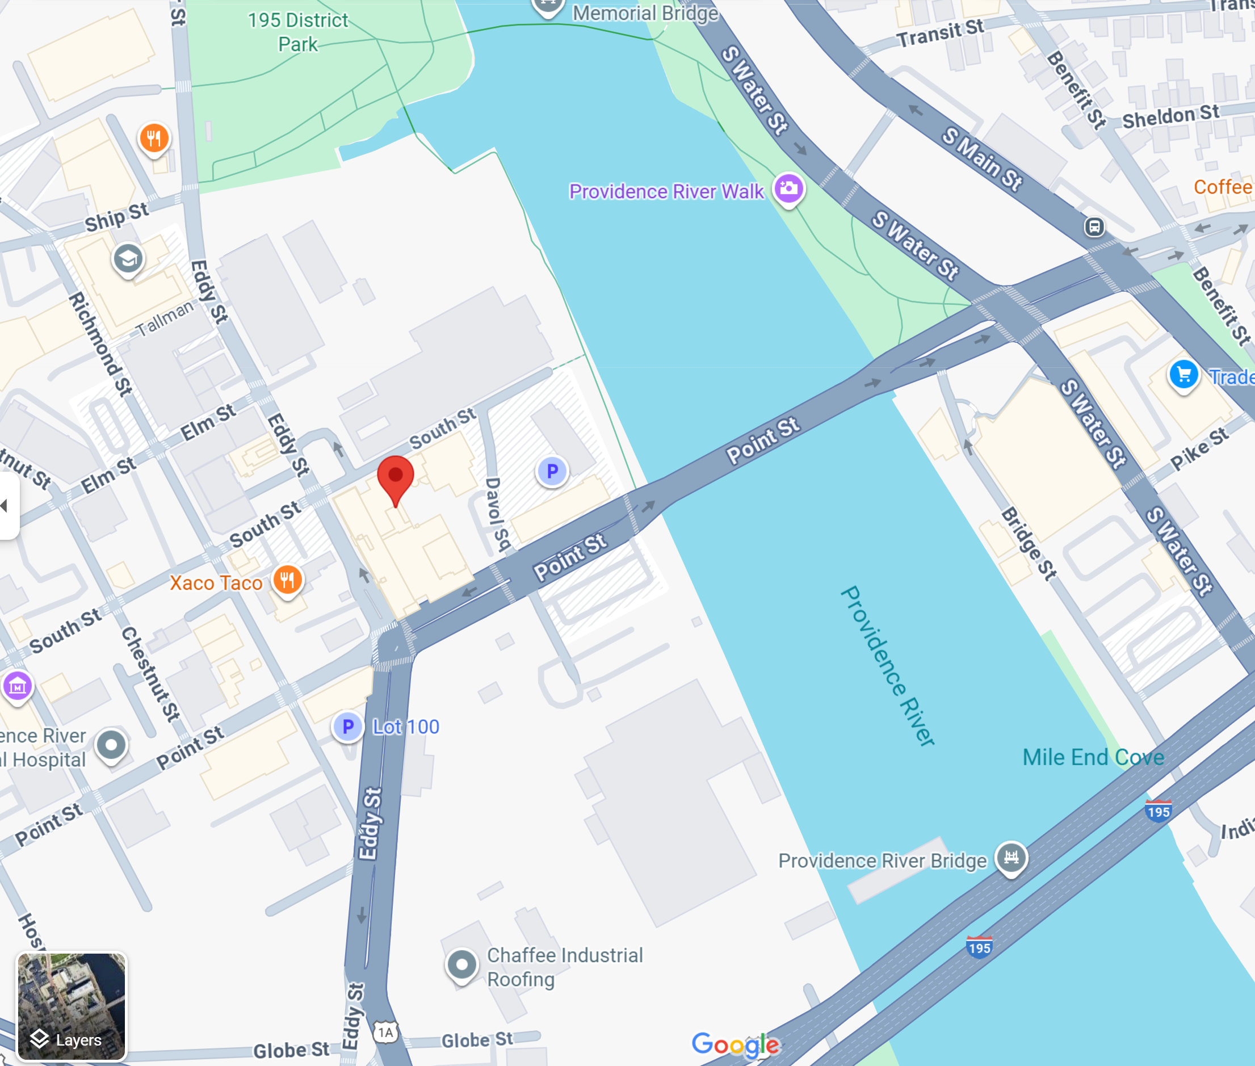The width and height of the screenshot is (1255, 1066).
Task: Open the school icon near Ship St
Action: [128, 261]
